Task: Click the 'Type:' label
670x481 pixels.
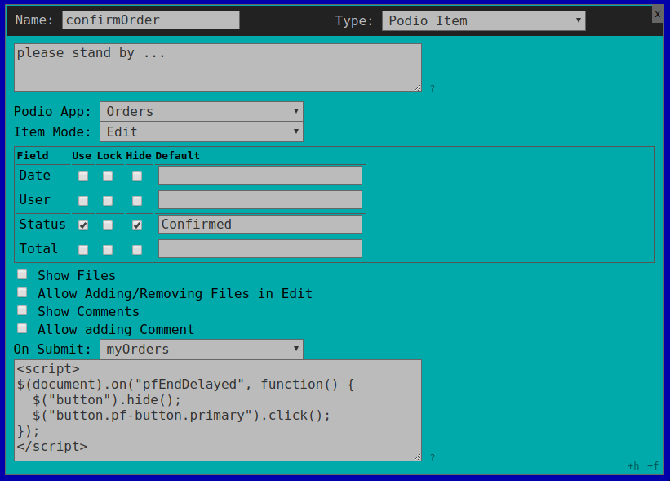Action: [354, 20]
